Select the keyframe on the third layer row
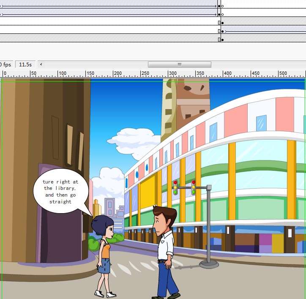The width and height of the screenshot is (306, 299). [222, 22]
